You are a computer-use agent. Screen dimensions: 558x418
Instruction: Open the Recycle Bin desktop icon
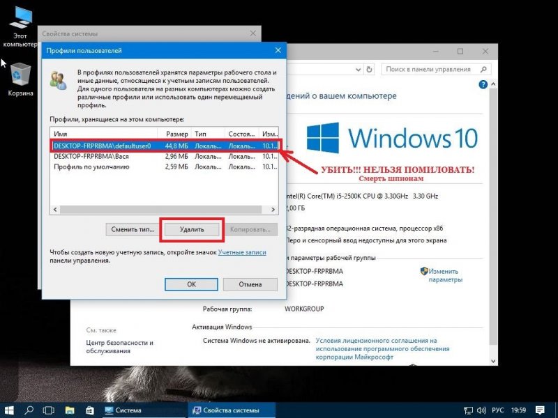pyautogui.click(x=20, y=79)
